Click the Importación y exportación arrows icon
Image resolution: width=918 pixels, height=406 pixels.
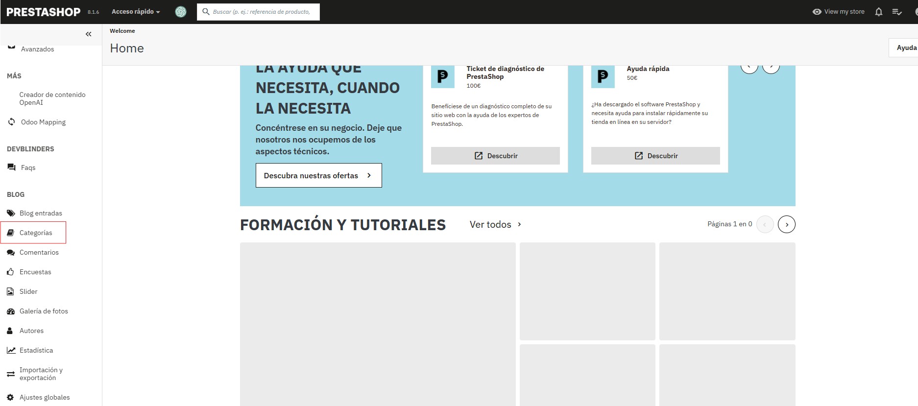click(x=11, y=374)
